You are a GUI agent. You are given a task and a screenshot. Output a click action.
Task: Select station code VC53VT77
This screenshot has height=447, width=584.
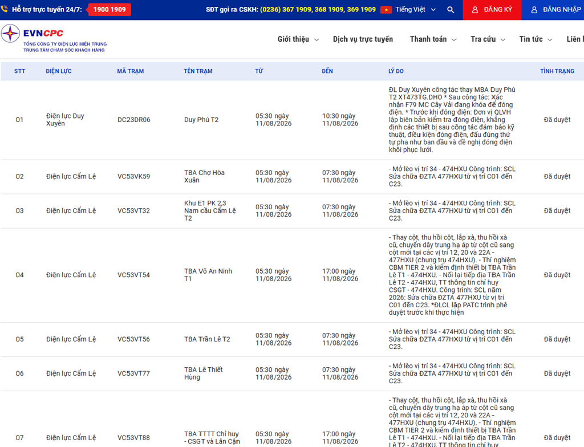tap(133, 373)
